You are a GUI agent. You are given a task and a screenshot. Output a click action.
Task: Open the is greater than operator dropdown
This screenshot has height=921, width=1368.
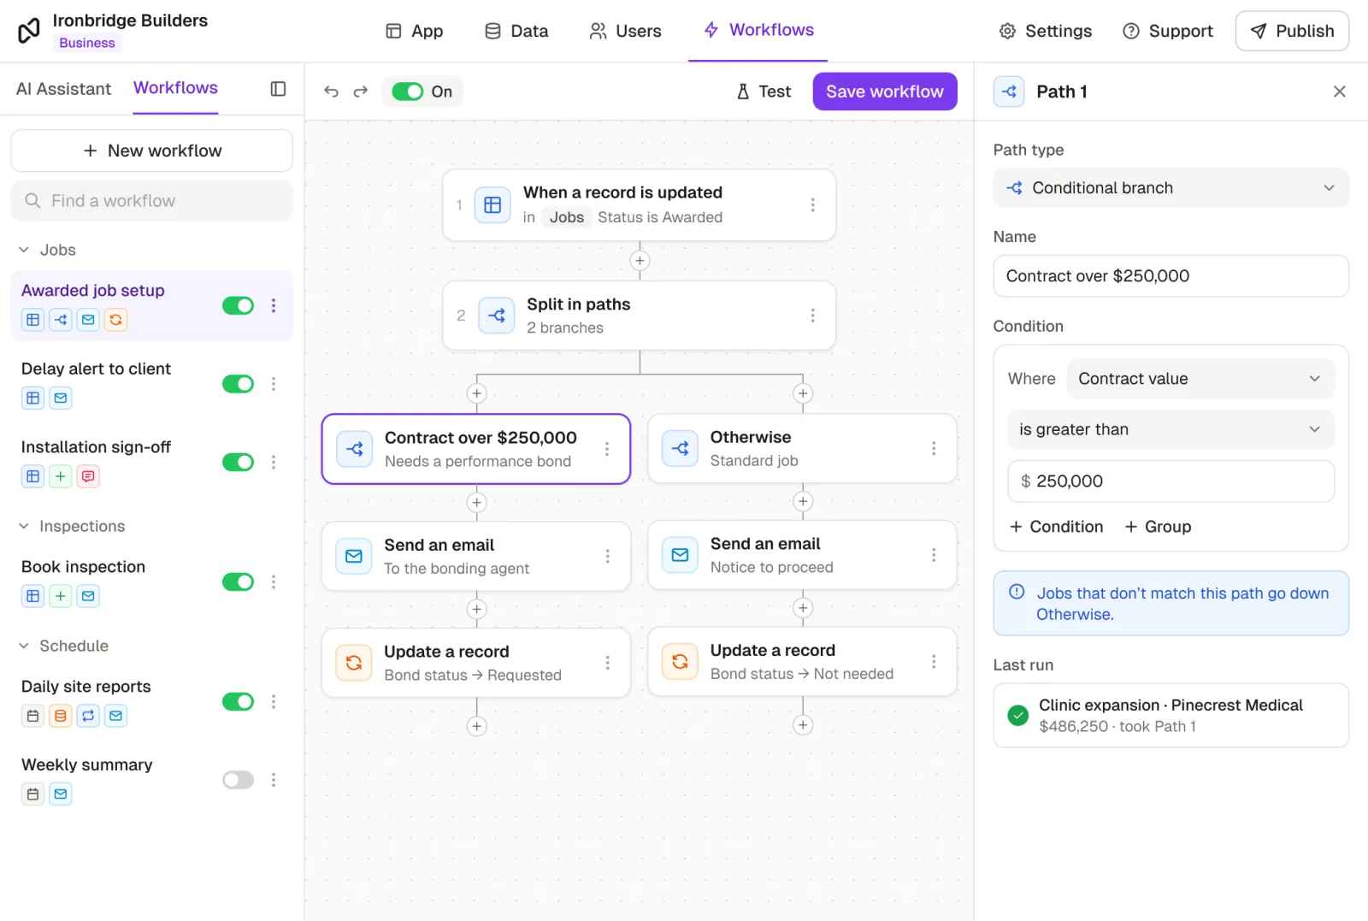[1170, 429]
